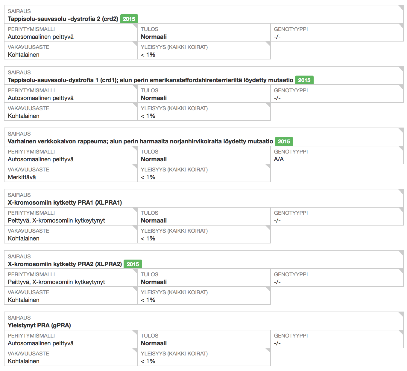Open the X-kromosomiin kytketty PRA1 (XLPRA1) title
407x371 pixels.
pyautogui.click(x=65, y=203)
